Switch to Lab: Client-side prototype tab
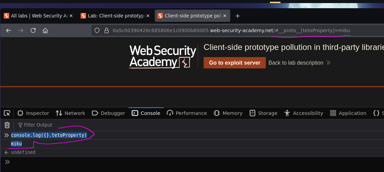This screenshot has width=384, height=172. click(115, 16)
